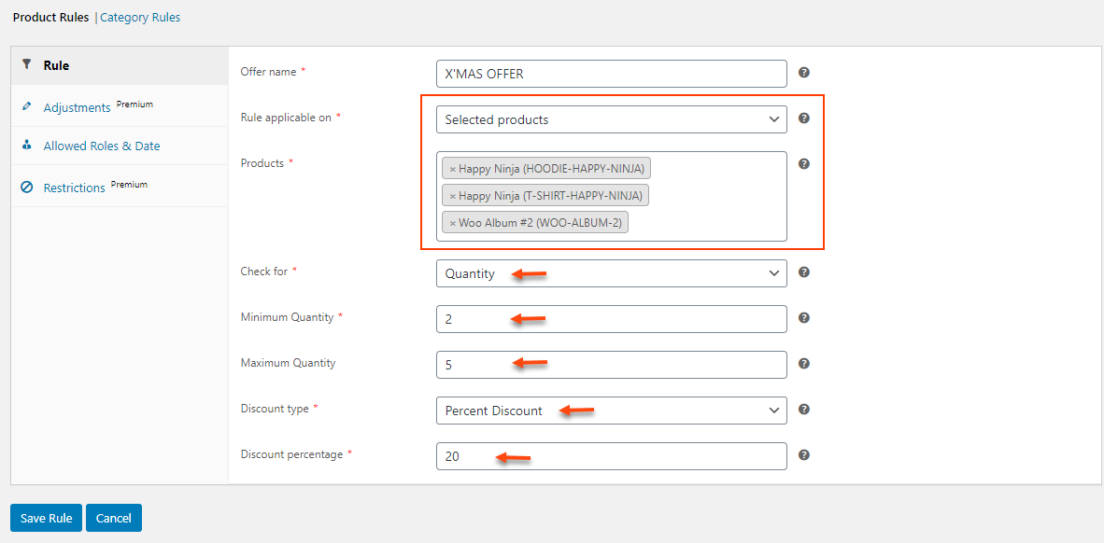Click the Save Rule button
1104x543 pixels.
[47, 519]
